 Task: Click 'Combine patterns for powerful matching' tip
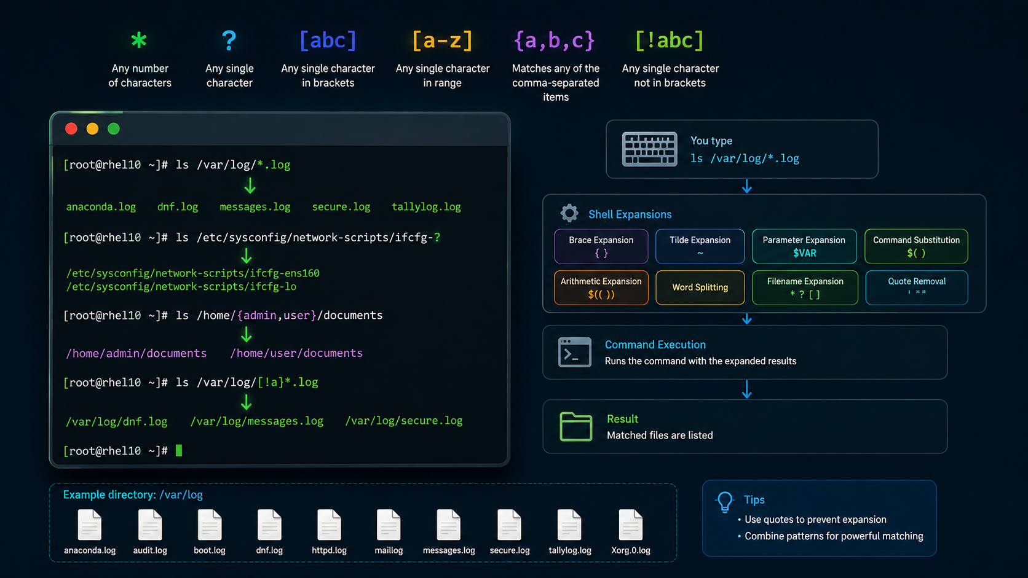click(x=834, y=536)
